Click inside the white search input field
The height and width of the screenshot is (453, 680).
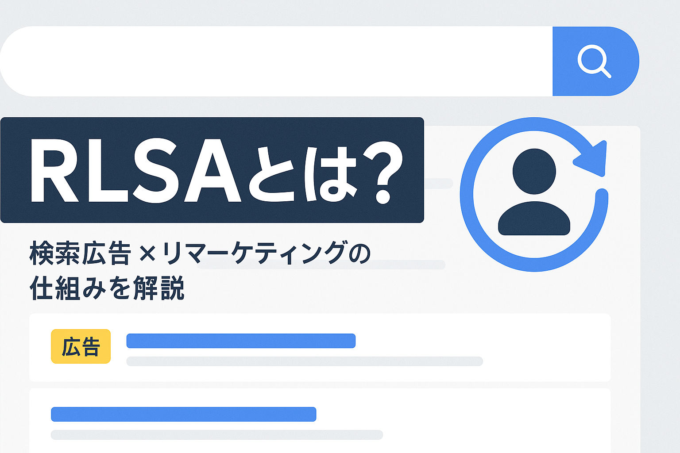click(x=274, y=61)
